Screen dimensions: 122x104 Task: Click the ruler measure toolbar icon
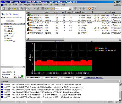tap(38, 9)
